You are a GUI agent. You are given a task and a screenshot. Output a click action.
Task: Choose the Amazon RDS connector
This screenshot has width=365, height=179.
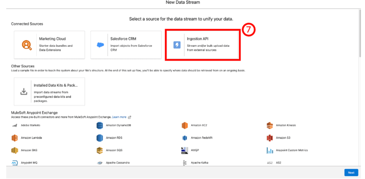pyautogui.click(x=114, y=138)
